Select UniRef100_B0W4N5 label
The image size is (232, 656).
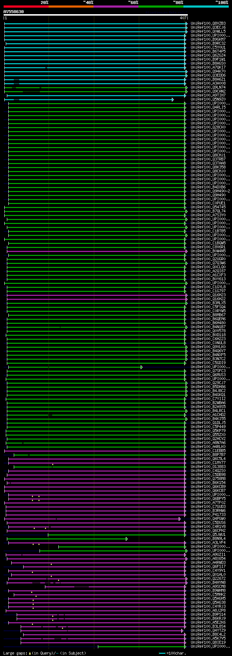click(x=208, y=251)
